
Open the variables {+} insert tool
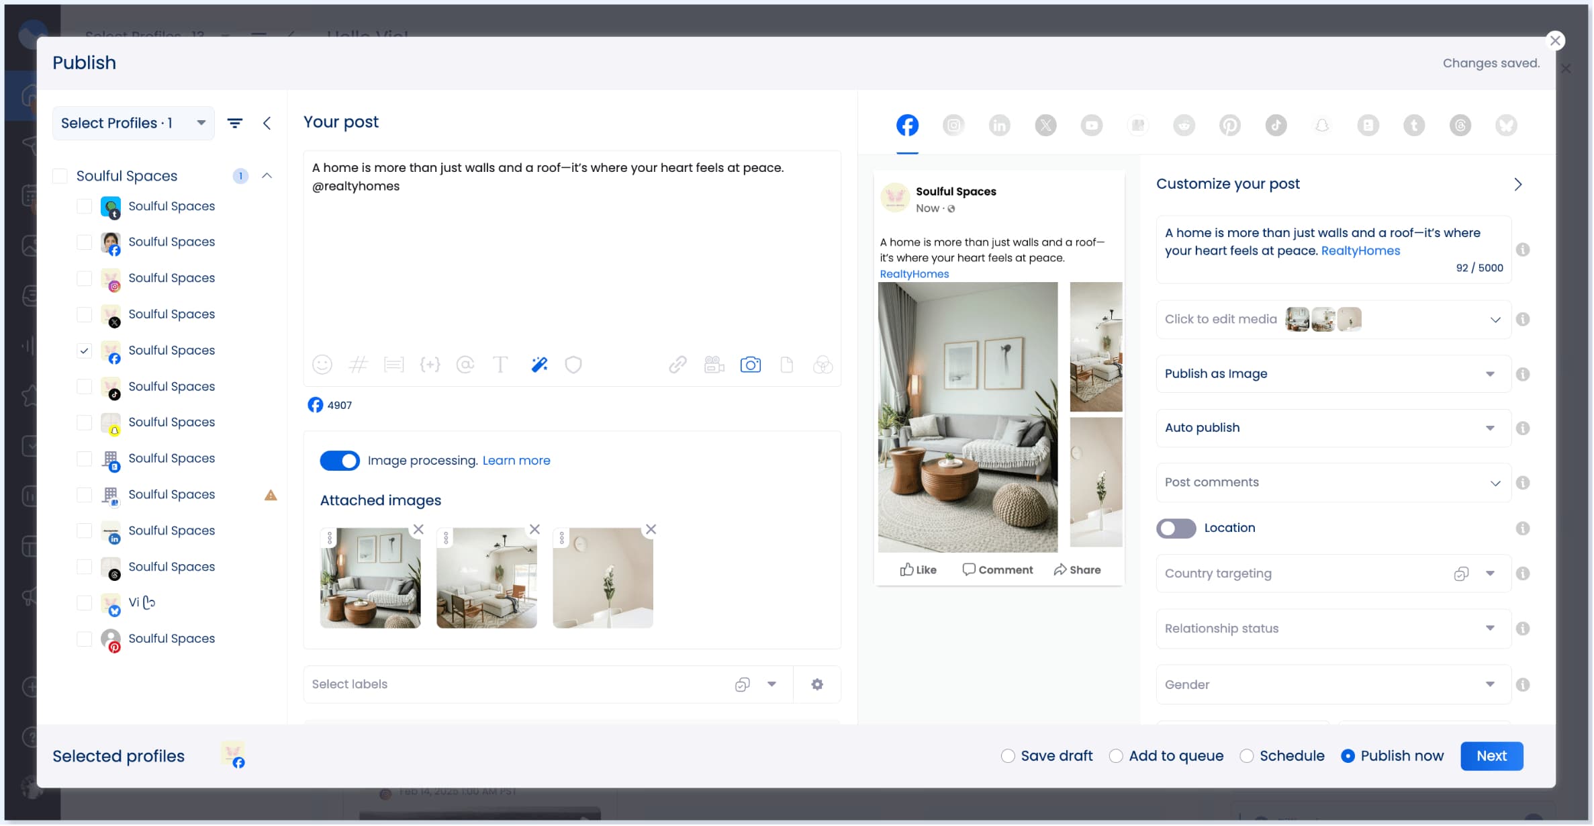pos(430,365)
